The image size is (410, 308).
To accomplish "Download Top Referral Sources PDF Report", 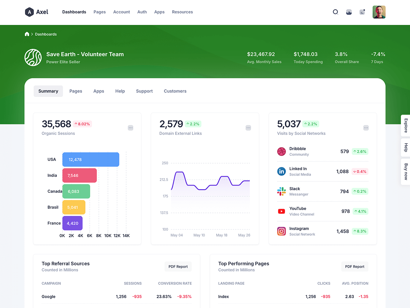I will (x=178, y=267).
